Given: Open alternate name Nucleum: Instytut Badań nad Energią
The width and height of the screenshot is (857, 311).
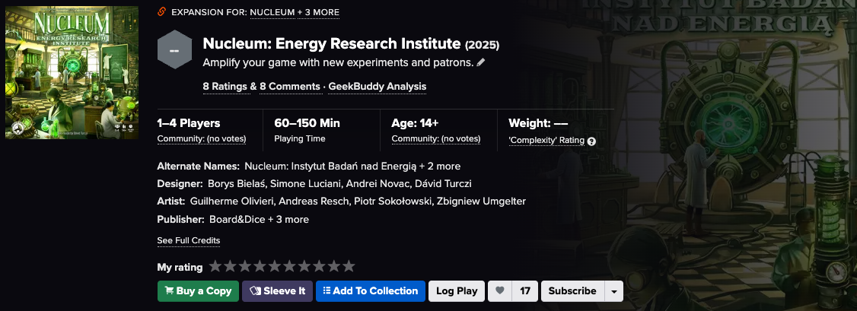Looking at the screenshot, I should 330,166.
